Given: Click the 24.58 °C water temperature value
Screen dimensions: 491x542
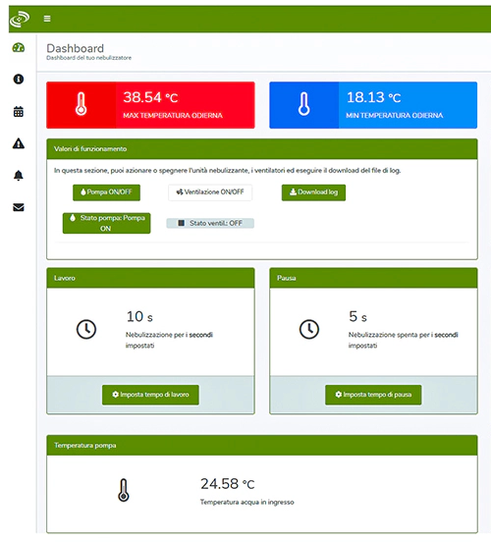Looking at the screenshot, I should (228, 484).
